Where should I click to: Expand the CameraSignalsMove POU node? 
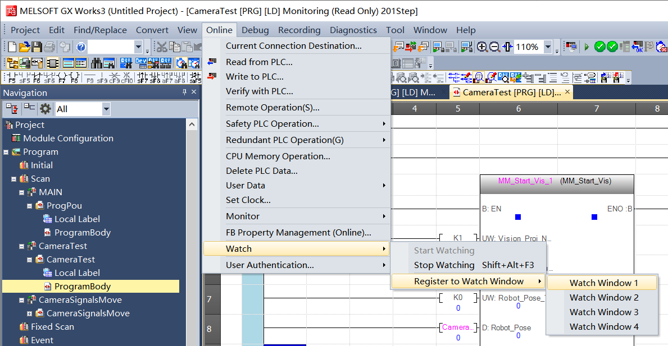(x=30, y=313)
